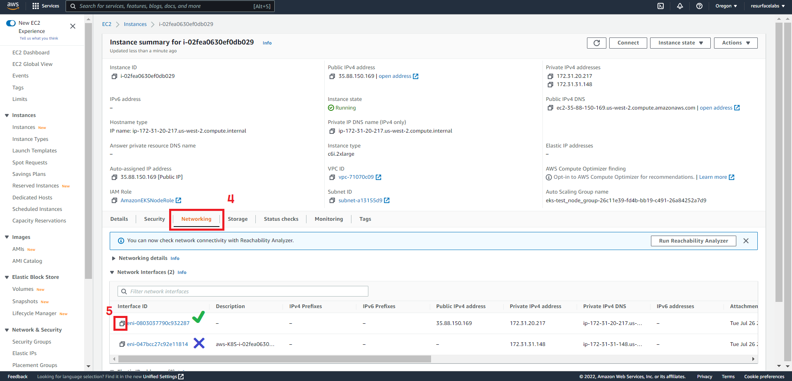The image size is (792, 381).
Task: Open the Instance state dropdown
Action: [680, 43]
